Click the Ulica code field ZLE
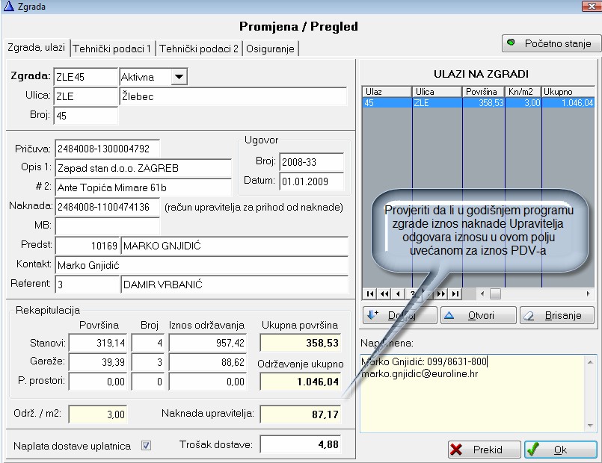 point(85,96)
